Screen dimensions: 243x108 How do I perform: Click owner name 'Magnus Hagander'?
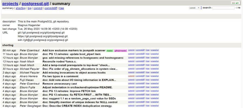[x=29, y=25]
